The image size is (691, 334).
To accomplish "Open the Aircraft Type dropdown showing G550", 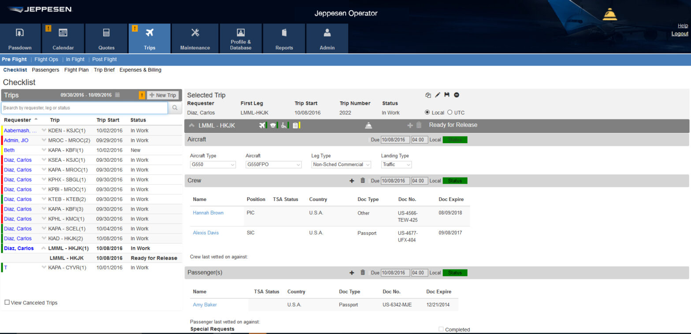I will (x=213, y=164).
